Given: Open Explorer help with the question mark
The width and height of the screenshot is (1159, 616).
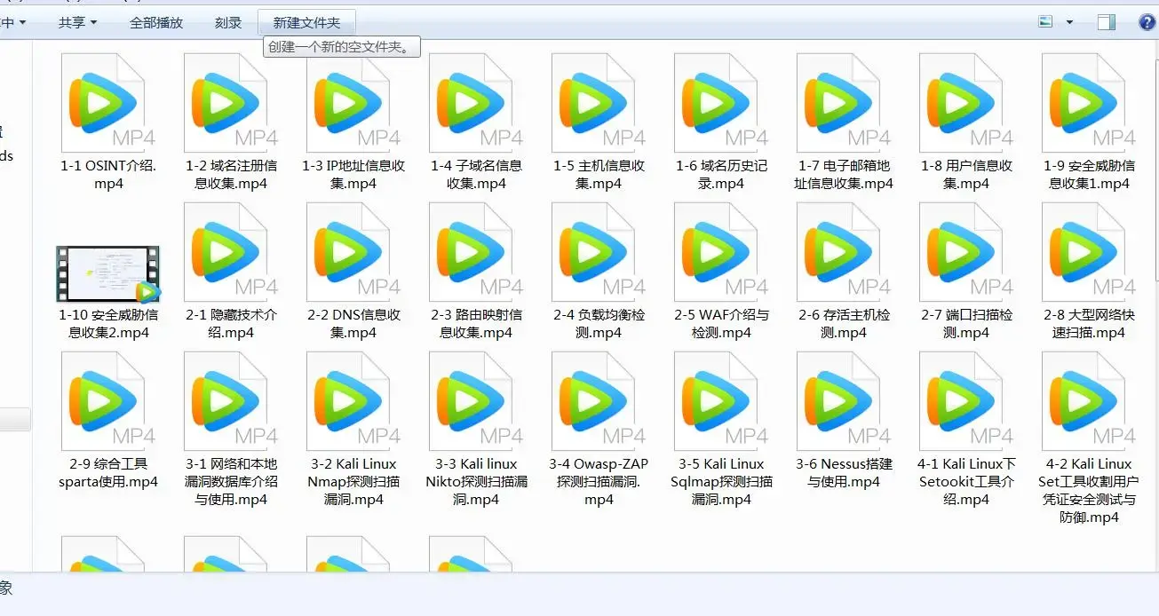Looking at the screenshot, I should pyautogui.click(x=1147, y=20).
